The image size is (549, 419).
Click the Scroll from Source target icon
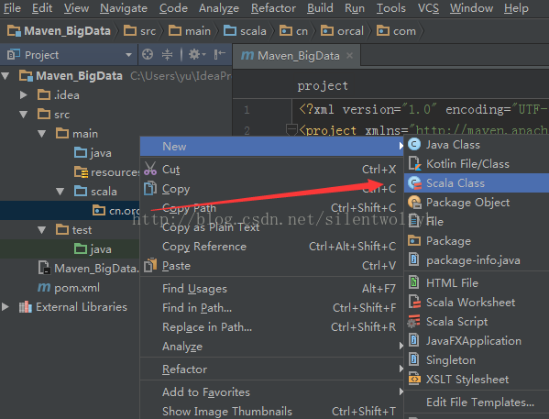[x=148, y=54]
